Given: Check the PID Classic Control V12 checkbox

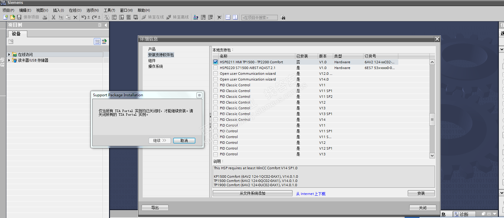Looking at the screenshot, I should click(216, 102).
